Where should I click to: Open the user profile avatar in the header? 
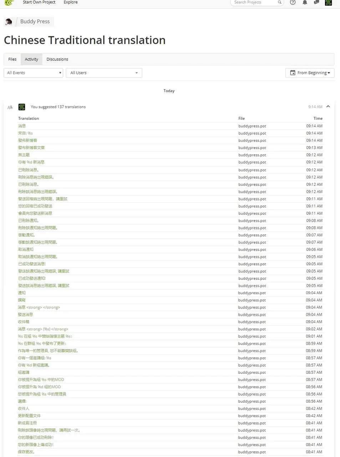click(x=329, y=2)
